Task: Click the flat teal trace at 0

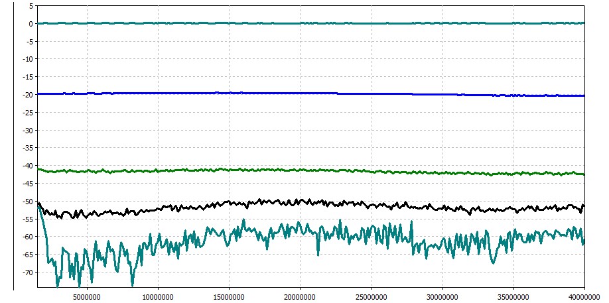Action: click(299, 23)
